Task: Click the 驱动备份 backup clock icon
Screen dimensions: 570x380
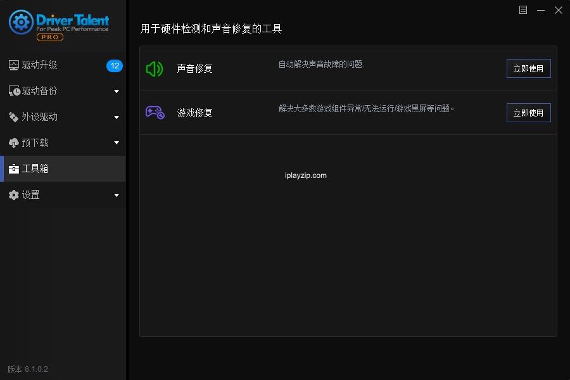Action: [14, 91]
